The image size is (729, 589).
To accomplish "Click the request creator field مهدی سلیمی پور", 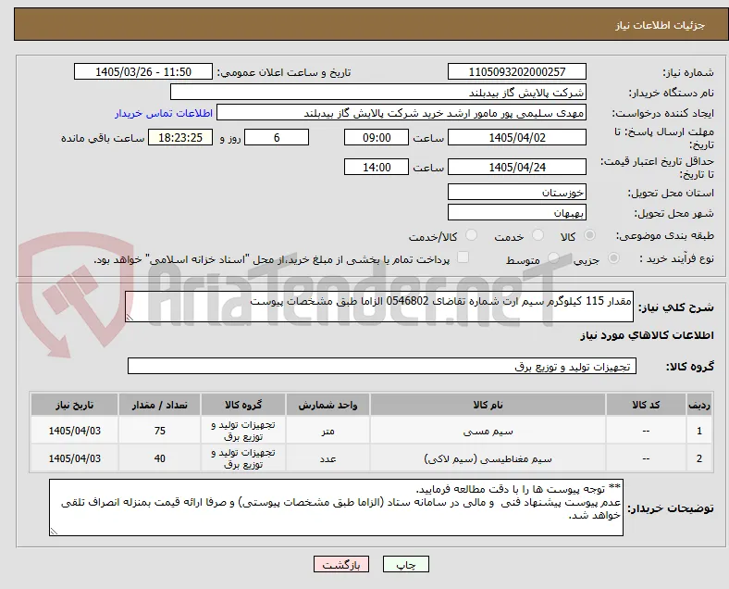I will [402, 113].
